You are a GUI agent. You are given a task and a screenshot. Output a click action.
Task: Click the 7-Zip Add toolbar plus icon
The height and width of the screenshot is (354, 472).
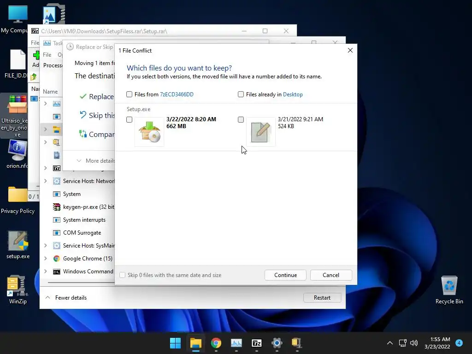(x=36, y=55)
